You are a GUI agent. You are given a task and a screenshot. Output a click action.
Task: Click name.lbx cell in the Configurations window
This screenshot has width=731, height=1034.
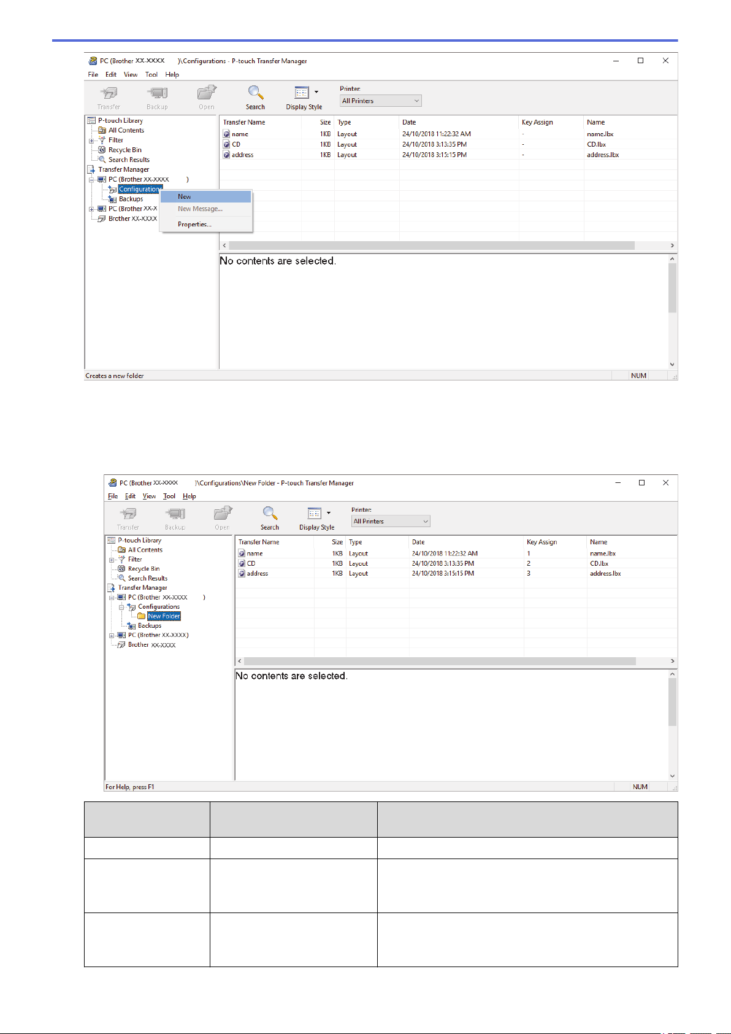click(x=600, y=134)
